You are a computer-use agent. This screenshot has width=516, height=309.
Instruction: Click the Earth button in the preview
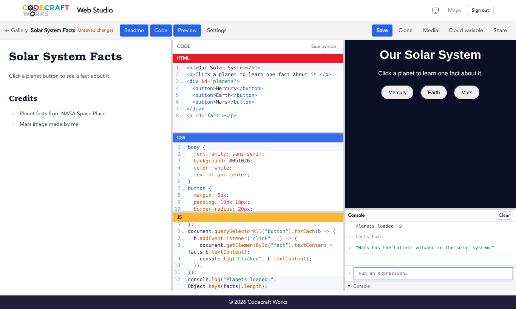click(x=434, y=92)
